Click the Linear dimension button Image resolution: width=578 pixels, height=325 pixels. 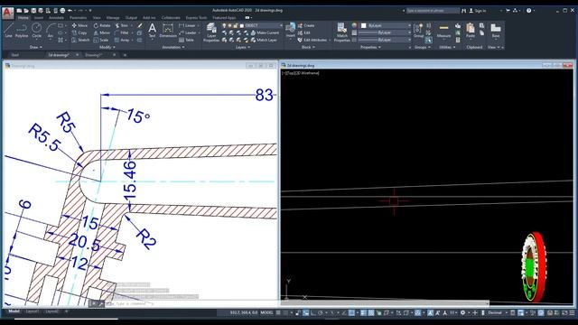click(x=187, y=25)
